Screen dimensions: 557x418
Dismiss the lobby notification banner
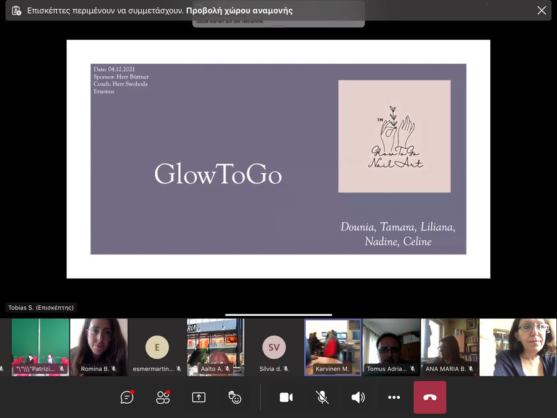coord(542,11)
